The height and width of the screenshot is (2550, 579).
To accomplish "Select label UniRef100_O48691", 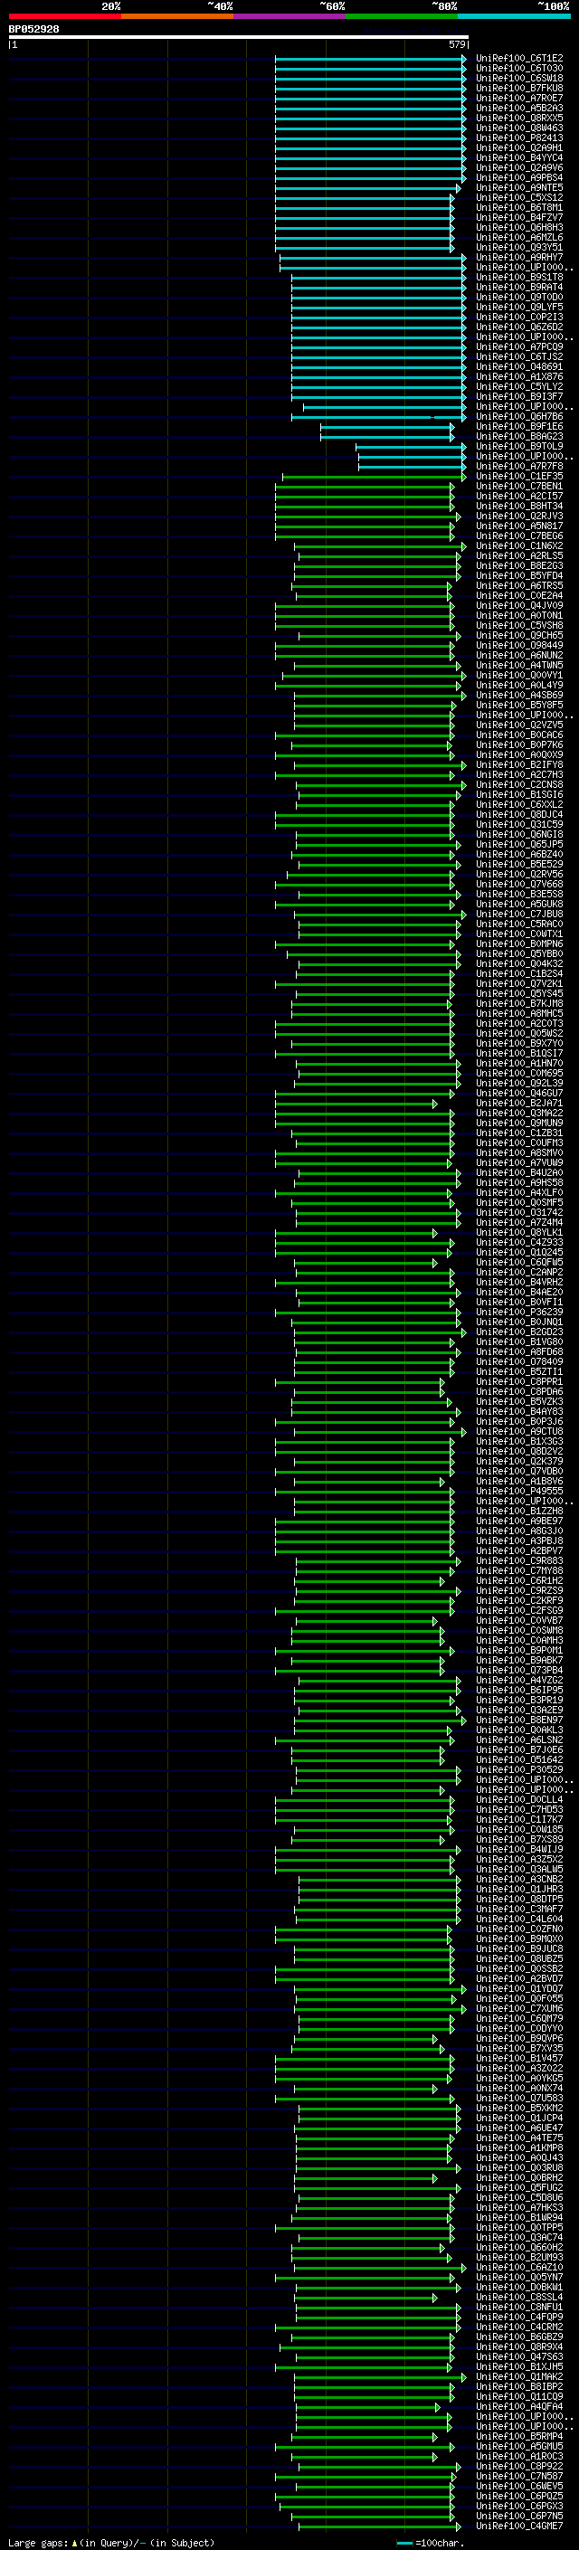I will (519, 366).
